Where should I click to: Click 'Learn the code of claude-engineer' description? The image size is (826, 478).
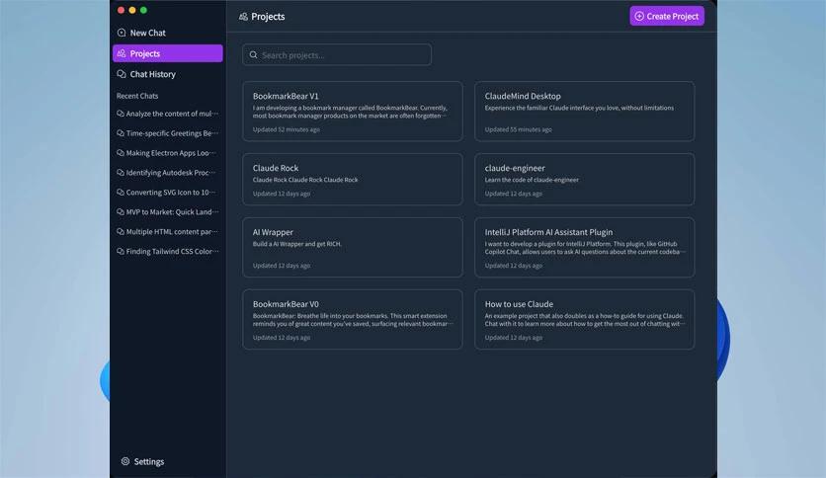click(532, 180)
